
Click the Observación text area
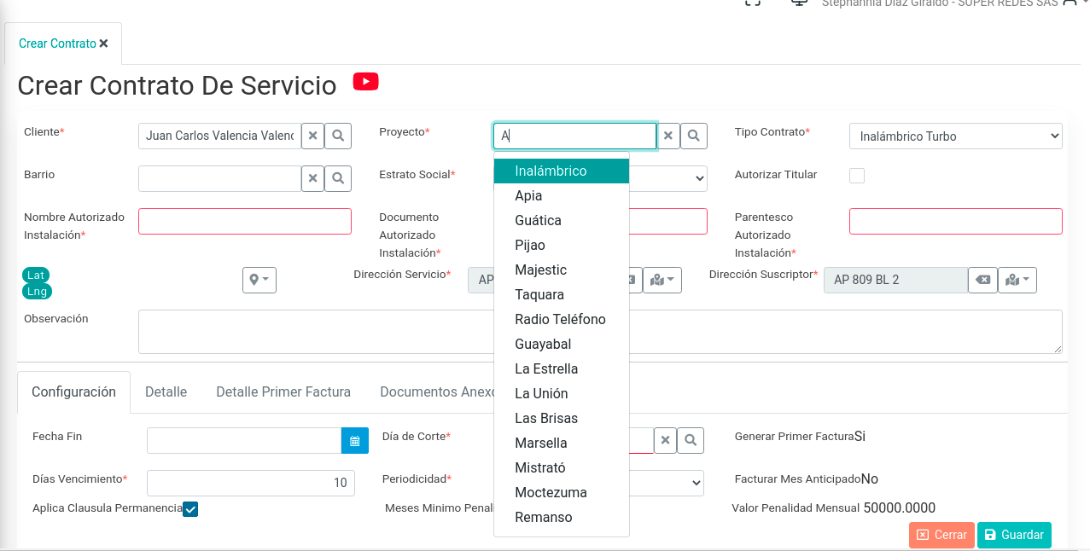[600, 332]
